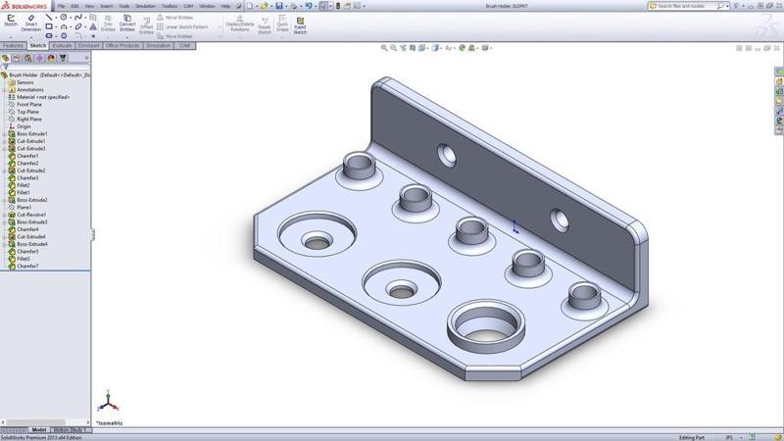Switch to the Office Products tab

coord(122,45)
